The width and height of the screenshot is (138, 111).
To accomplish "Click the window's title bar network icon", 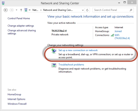I will coord(3,3).
